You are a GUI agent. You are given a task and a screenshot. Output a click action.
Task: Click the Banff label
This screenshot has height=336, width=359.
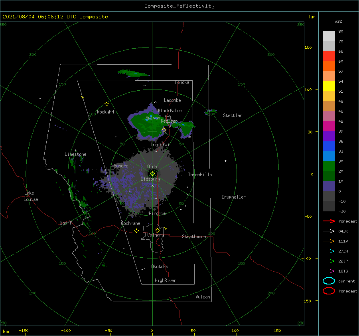(x=66, y=223)
